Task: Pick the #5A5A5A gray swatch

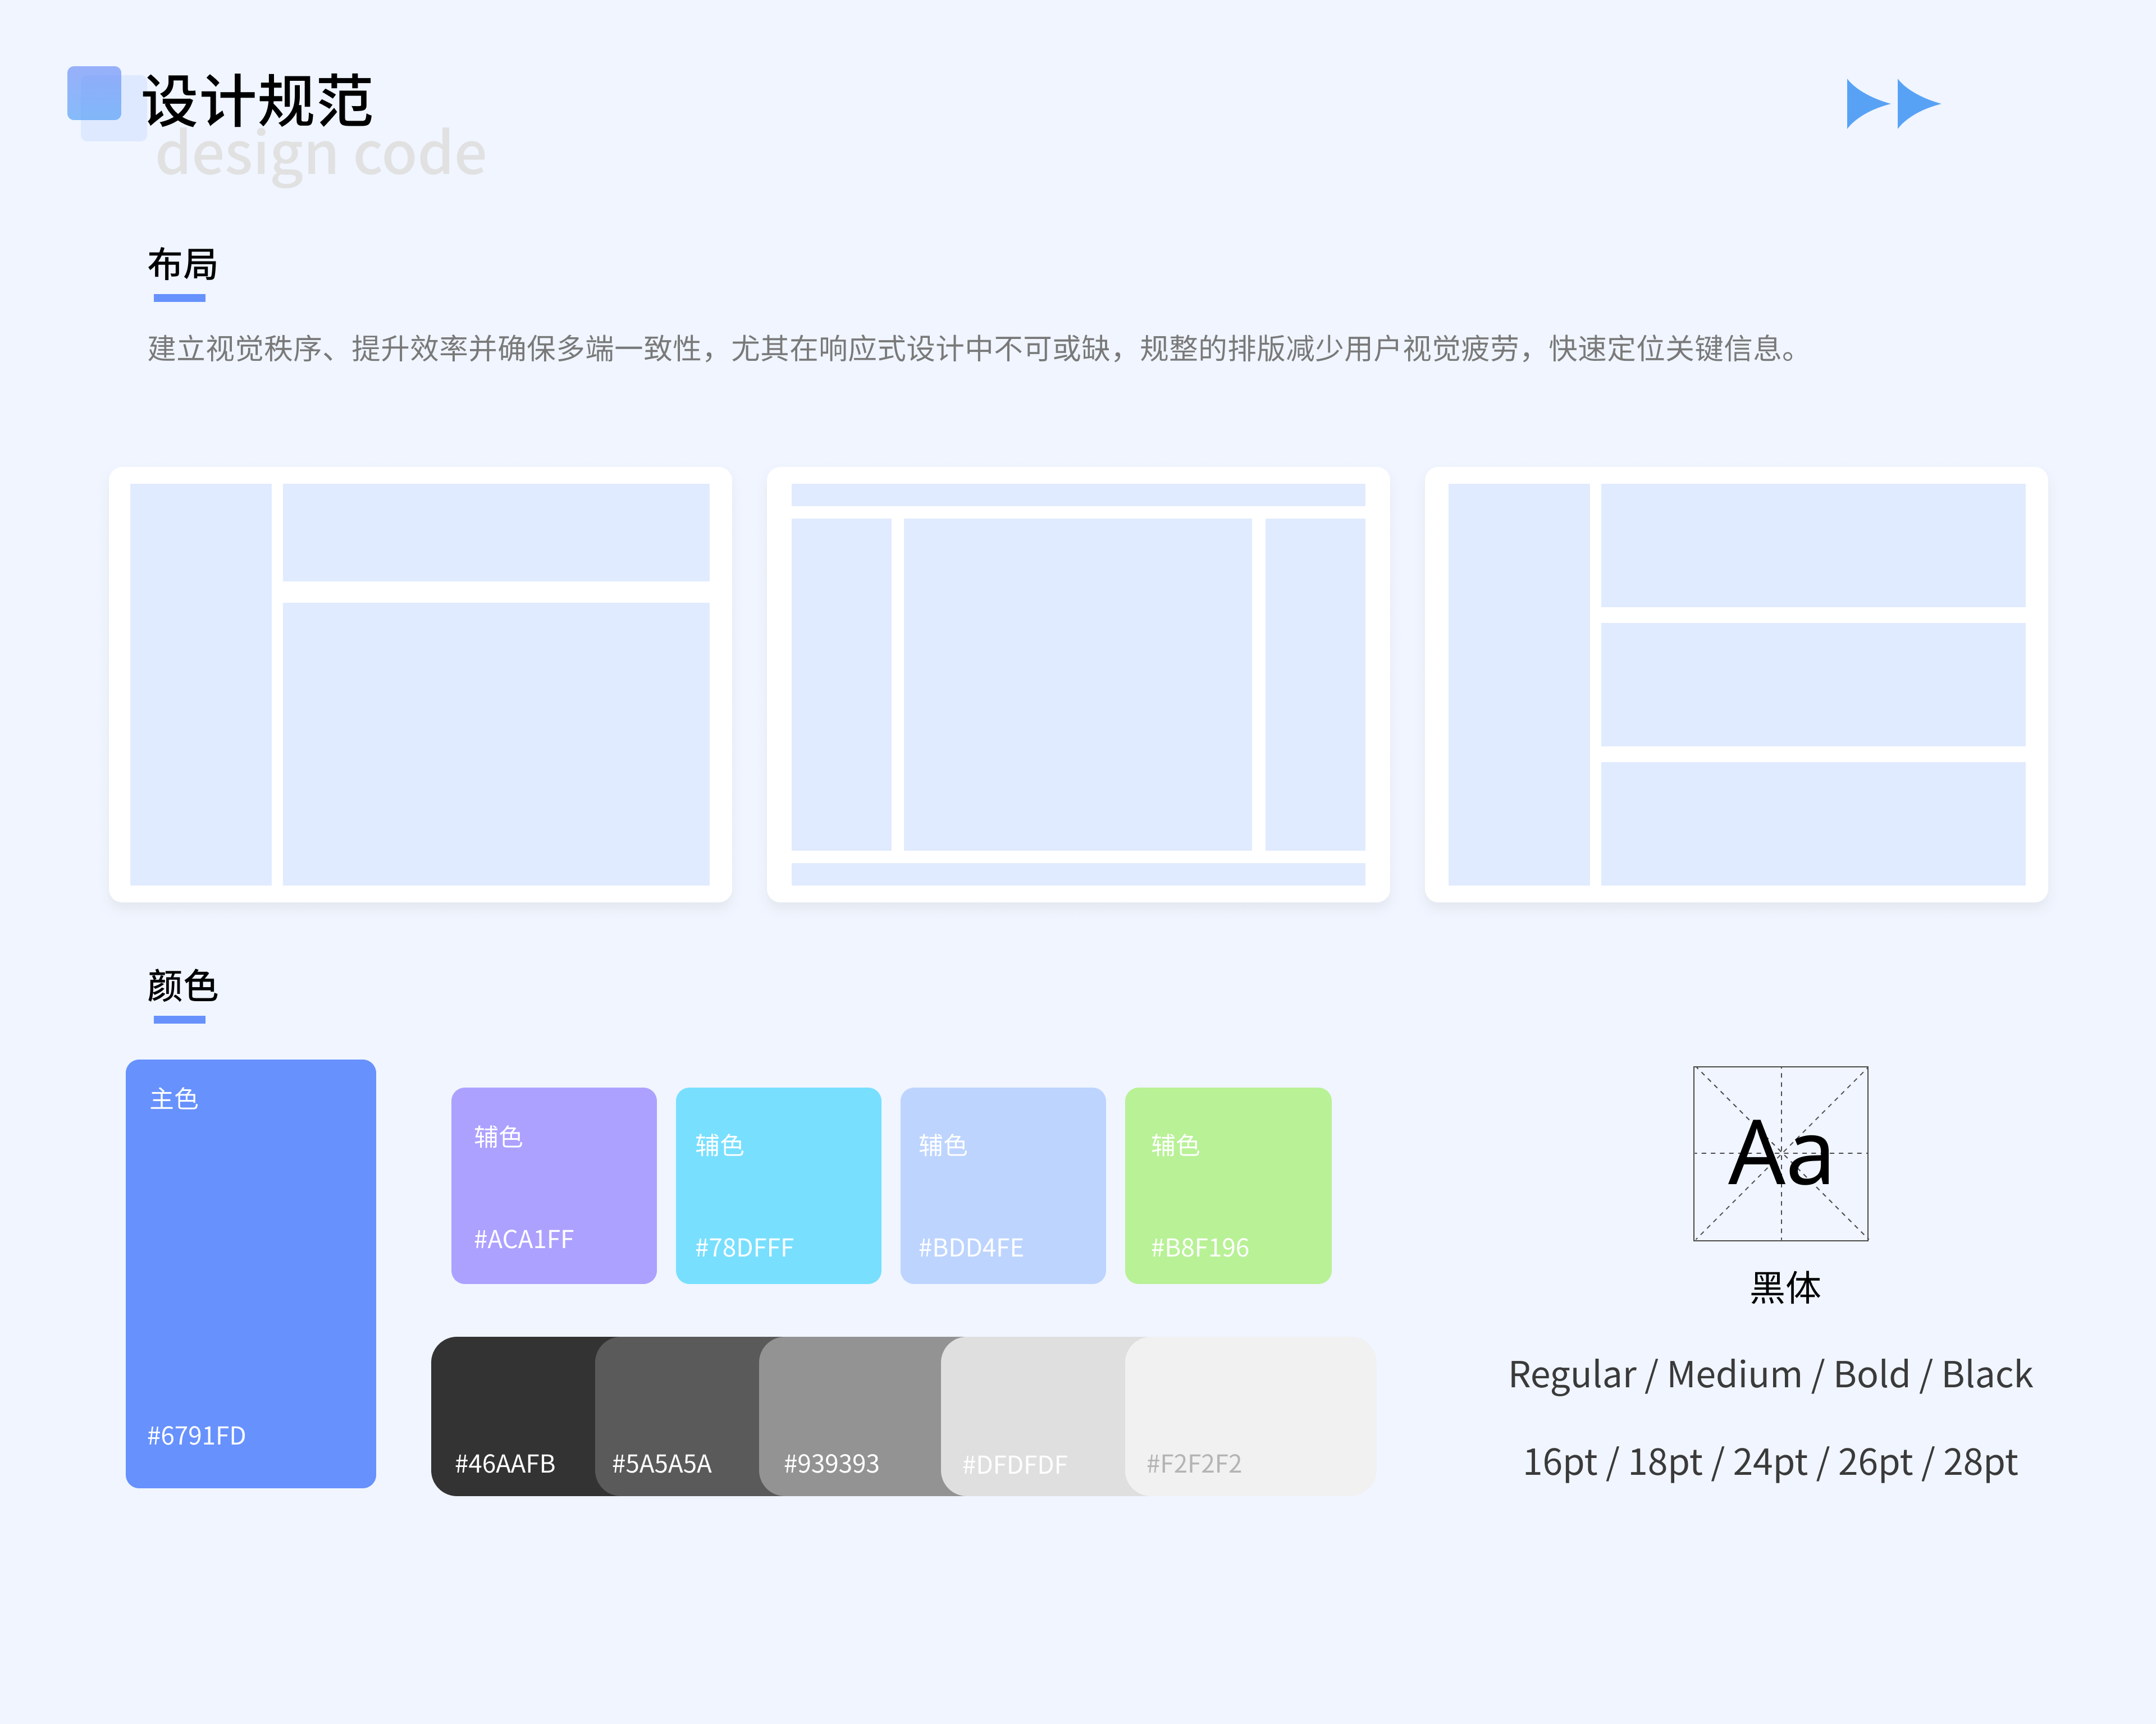Action: click(676, 1415)
